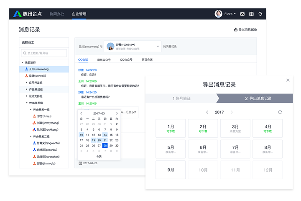Collapse the 乐游旅行 tree node
Image resolution: width=301 pixels, height=201 pixels.
pos(23,62)
